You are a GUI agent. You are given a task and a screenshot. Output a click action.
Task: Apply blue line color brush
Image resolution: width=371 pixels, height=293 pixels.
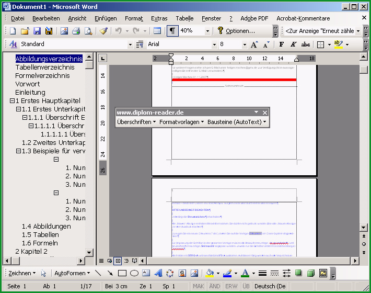pyautogui.click(x=228, y=273)
